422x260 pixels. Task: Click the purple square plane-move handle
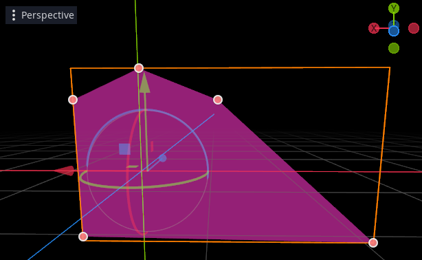click(x=124, y=149)
